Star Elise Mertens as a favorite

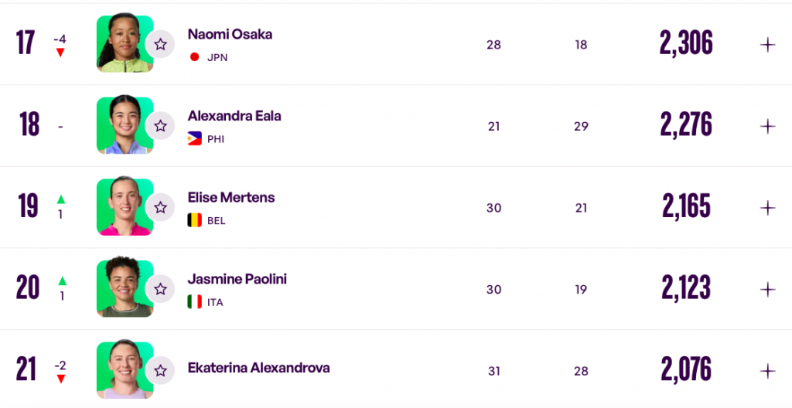(160, 208)
